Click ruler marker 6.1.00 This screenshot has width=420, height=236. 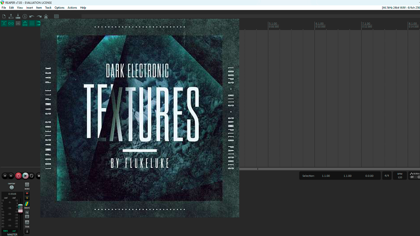pyautogui.click(x=319, y=24)
